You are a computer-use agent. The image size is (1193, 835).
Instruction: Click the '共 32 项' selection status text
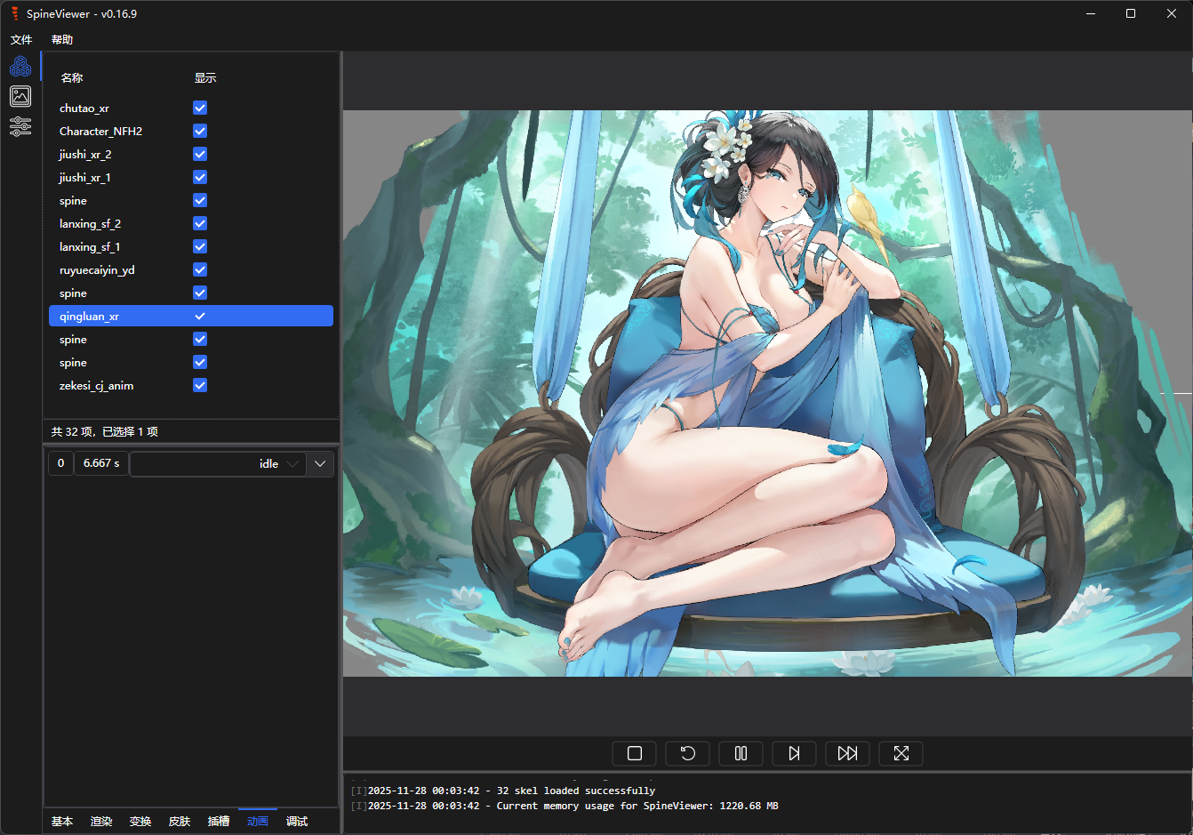[x=105, y=431]
